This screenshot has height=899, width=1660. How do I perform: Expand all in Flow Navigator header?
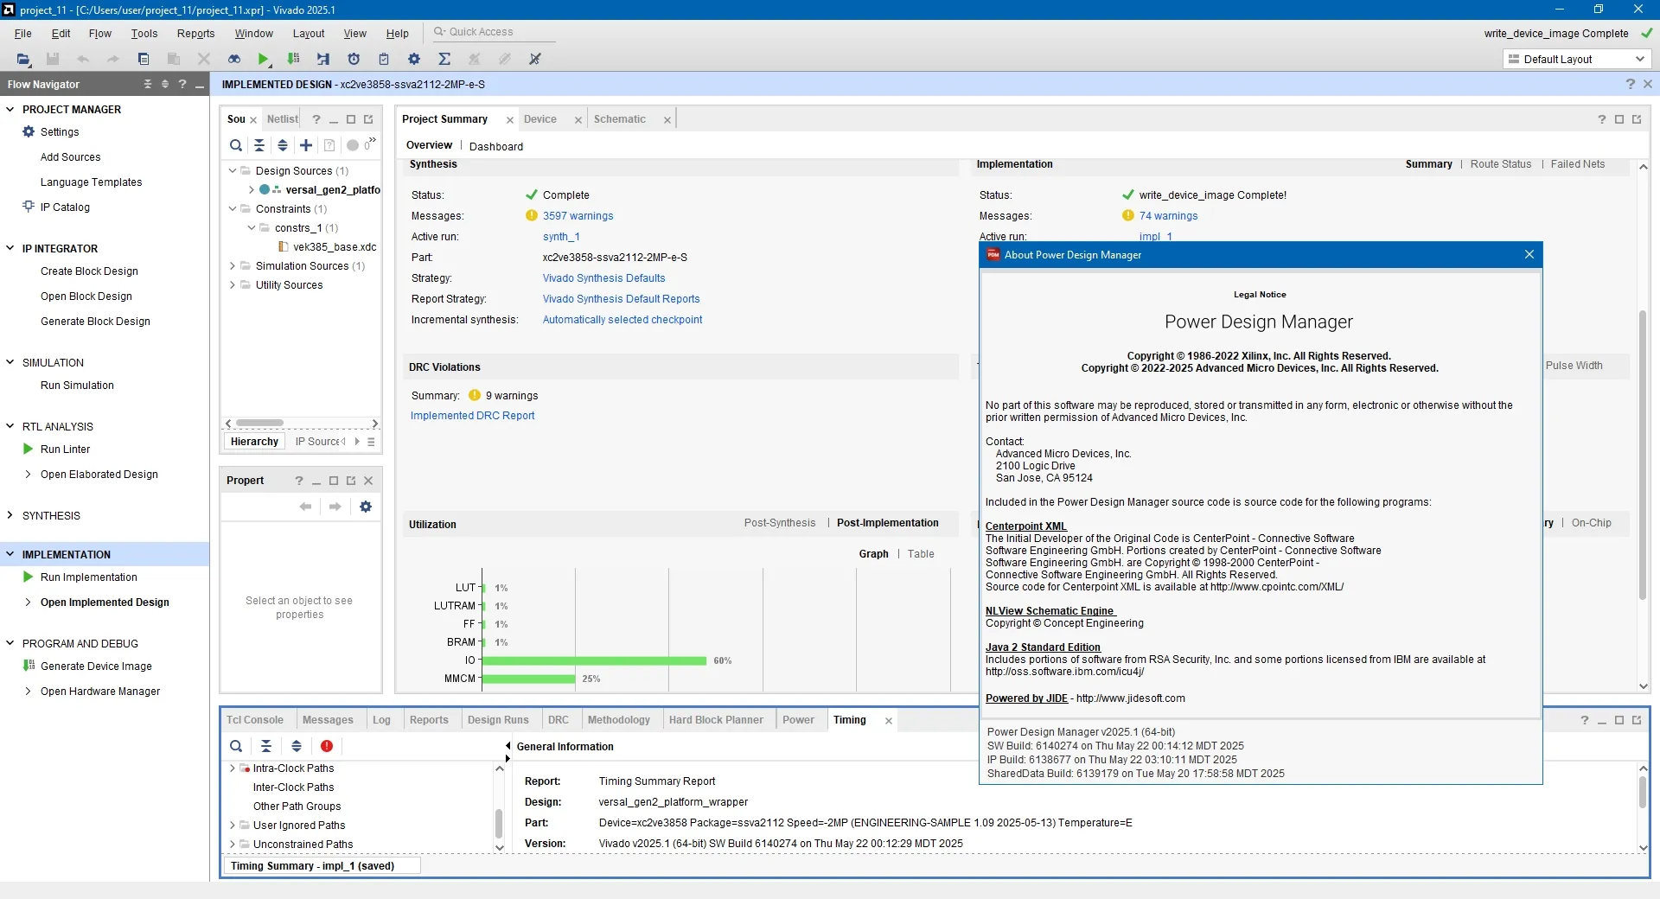(165, 84)
